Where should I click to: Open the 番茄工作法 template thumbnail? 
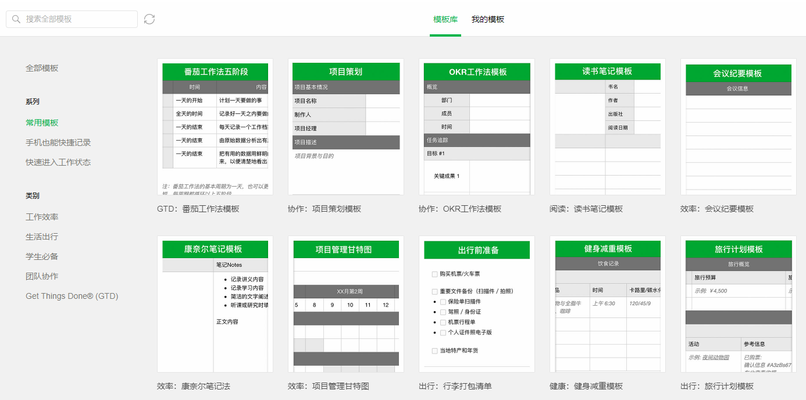tap(215, 126)
